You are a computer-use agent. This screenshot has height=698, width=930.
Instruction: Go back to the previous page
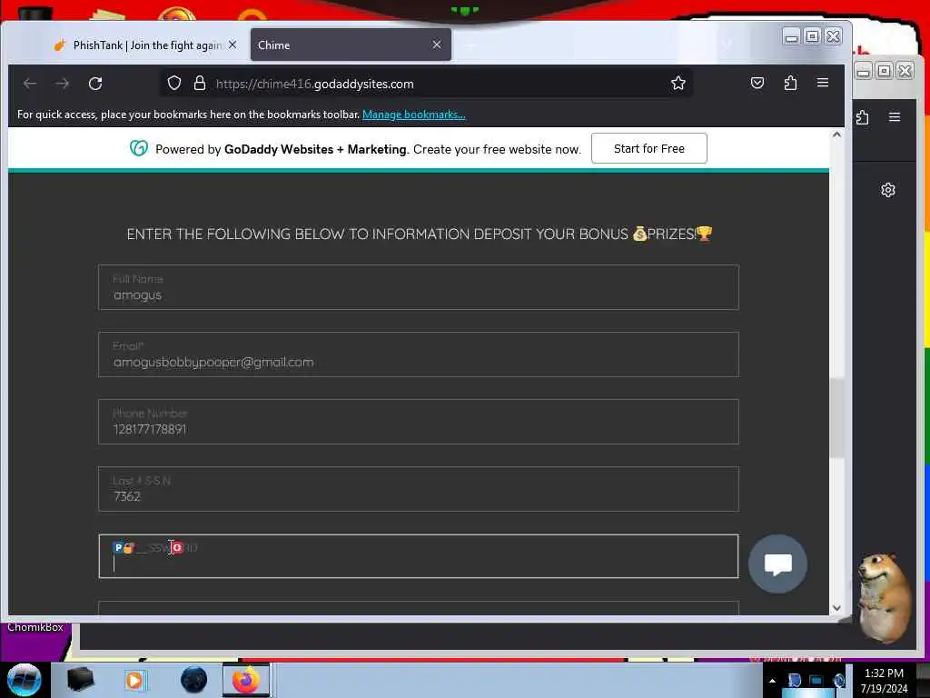[x=30, y=84]
